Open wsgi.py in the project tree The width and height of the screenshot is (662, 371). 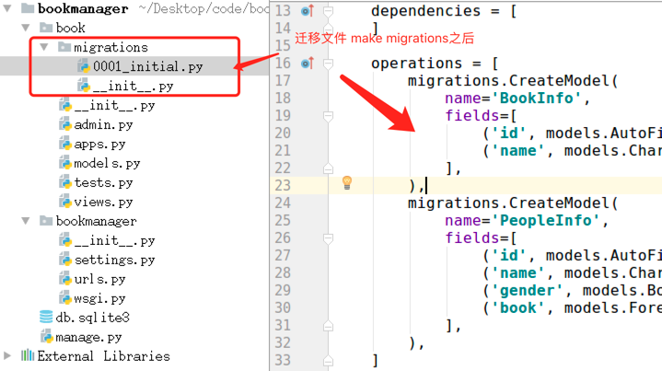point(99,299)
